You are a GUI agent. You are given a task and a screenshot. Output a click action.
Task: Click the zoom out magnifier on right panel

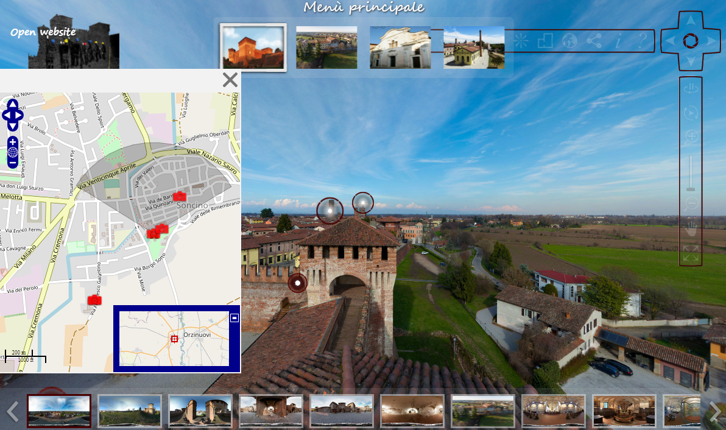(691, 205)
